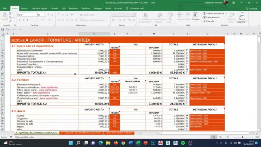Open Photoshop from the taskbar
The height and width of the screenshot is (147, 261).
[x=153, y=143]
